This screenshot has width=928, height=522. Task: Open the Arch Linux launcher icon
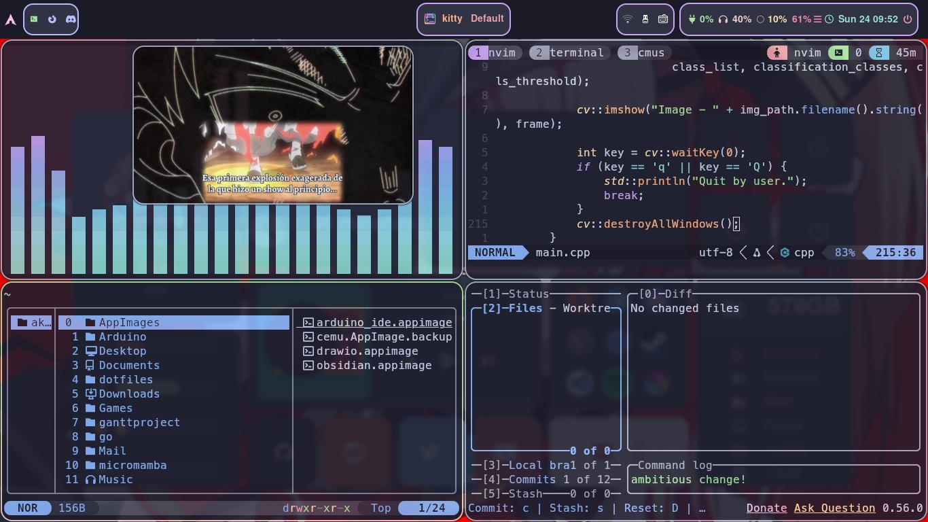[x=10, y=20]
